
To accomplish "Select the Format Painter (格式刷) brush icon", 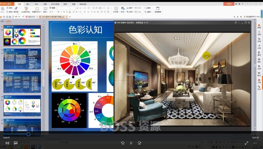I will (x=16, y=8).
